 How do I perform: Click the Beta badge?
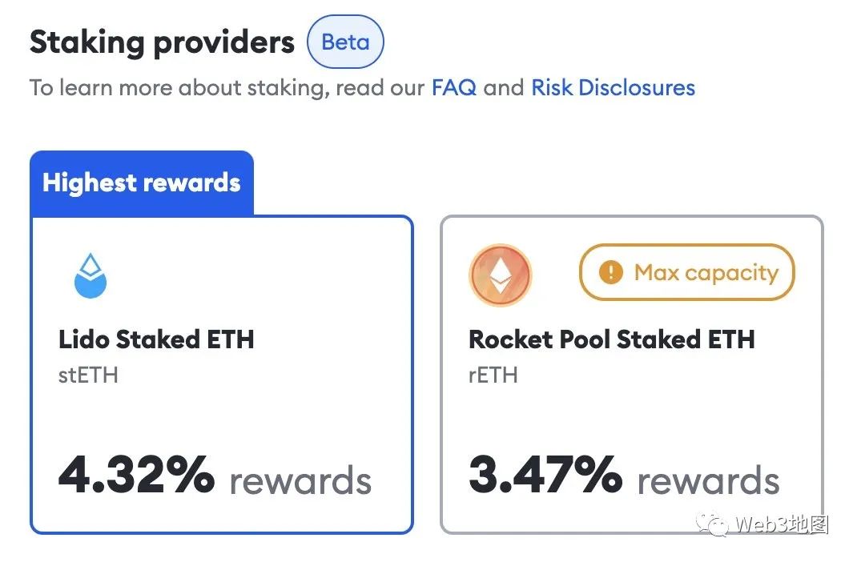coord(345,42)
